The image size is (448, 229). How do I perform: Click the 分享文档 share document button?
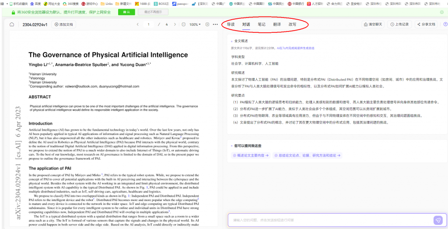[x=427, y=24]
